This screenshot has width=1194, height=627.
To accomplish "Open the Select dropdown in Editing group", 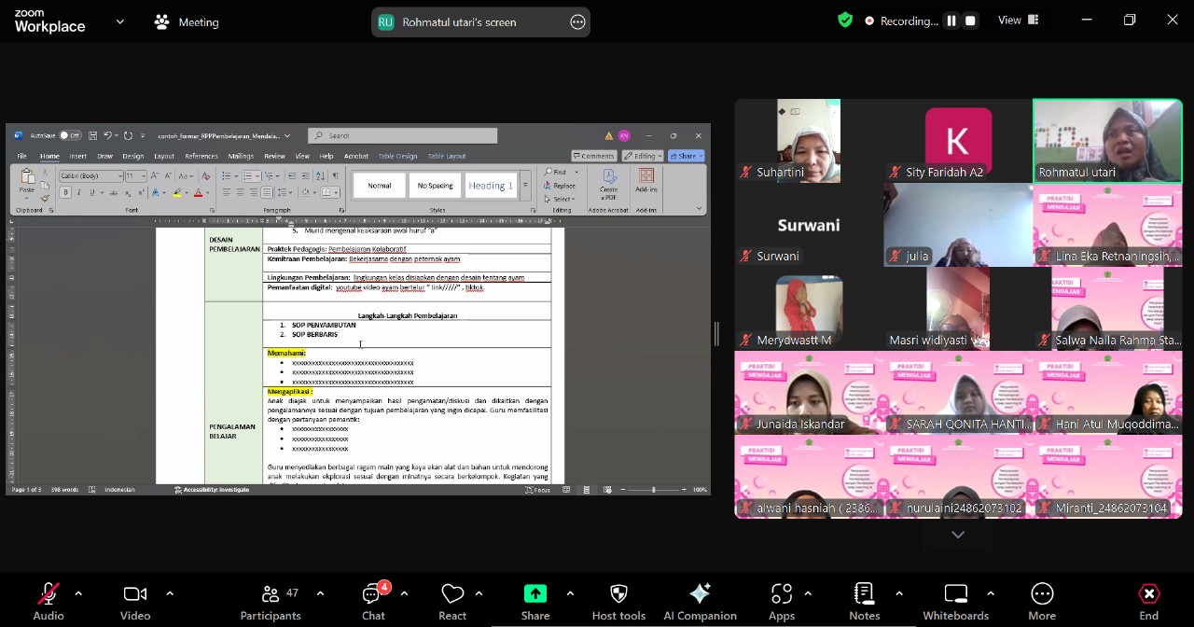I will (562, 199).
